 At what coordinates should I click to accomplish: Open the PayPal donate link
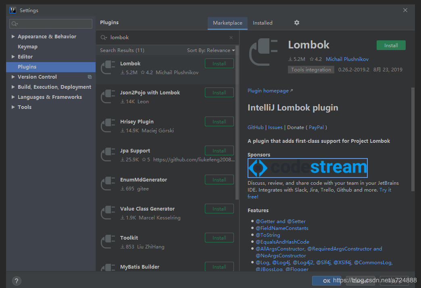pyautogui.click(x=316, y=127)
